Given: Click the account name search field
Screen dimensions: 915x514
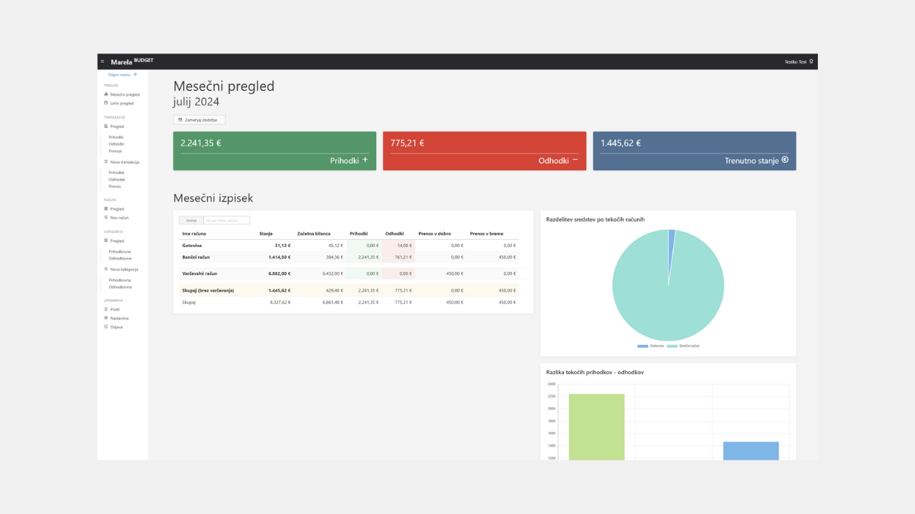Looking at the screenshot, I should click(227, 221).
